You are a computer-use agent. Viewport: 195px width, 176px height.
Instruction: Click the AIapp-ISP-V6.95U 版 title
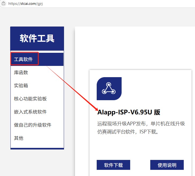click(x=129, y=112)
